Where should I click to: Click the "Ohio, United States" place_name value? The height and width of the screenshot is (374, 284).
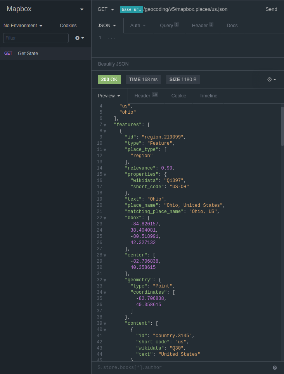pyautogui.click(x=193, y=205)
